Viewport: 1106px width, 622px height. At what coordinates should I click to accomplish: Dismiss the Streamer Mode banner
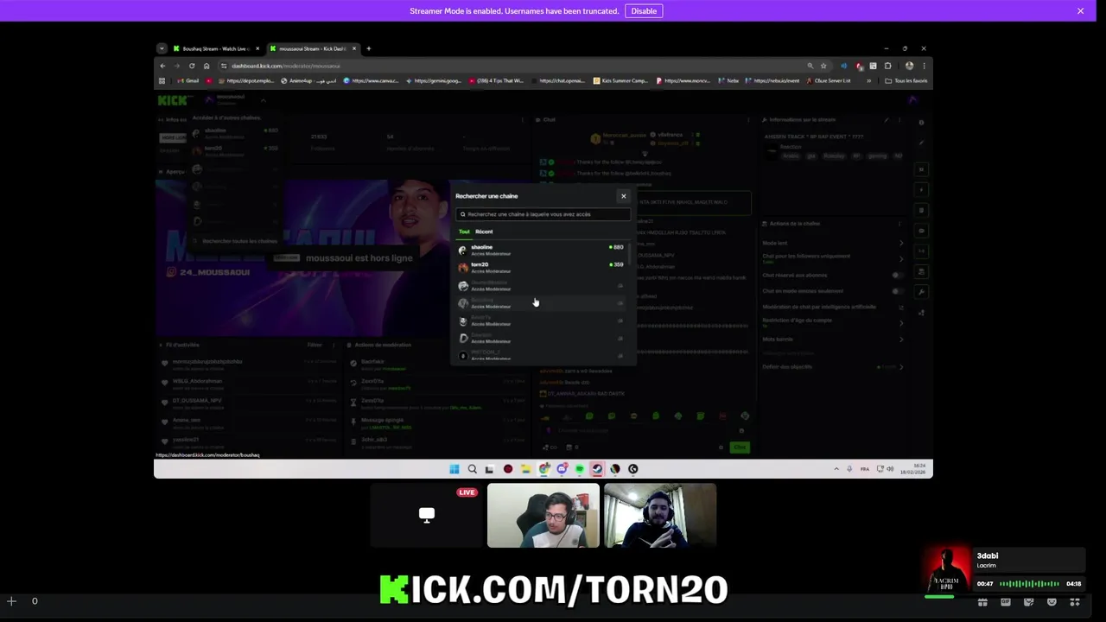pyautogui.click(x=1080, y=11)
